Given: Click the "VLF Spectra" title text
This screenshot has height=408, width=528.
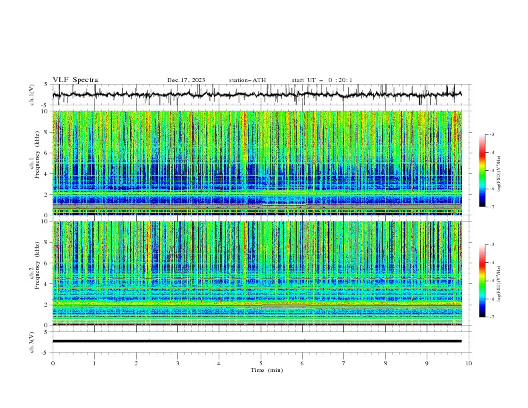Looking at the screenshot, I should pyautogui.click(x=75, y=80).
